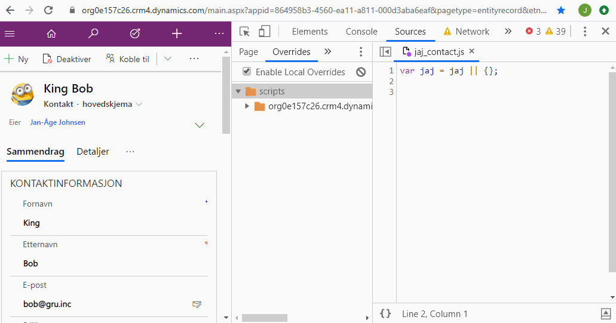
Task: Open the Koble til dropdown chevron
Action: (168, 59)
